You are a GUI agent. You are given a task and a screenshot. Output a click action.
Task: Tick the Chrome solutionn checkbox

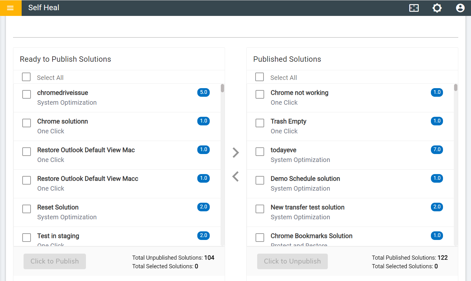click(x=27, y=123)
